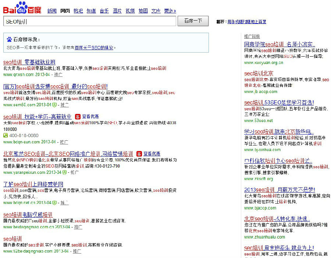
Task: Open result 了解seo培训上网络营销网
Action: pos(33,184)
